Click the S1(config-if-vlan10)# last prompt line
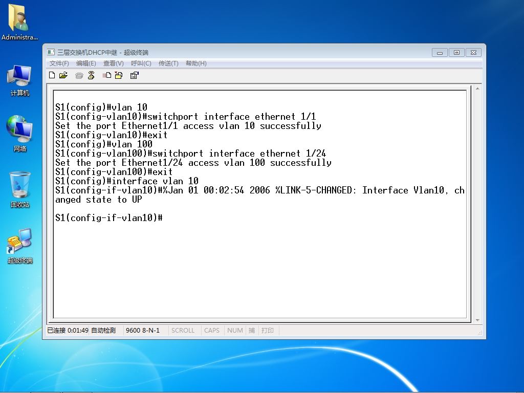The width and height of the screenshot is (524, 393). (x=109, y=218)
